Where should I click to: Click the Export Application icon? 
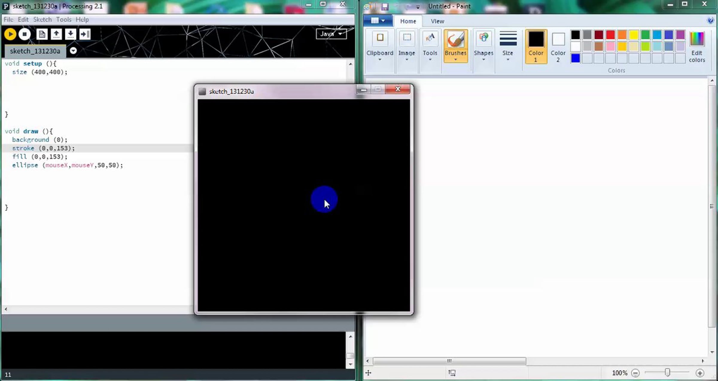85,34
